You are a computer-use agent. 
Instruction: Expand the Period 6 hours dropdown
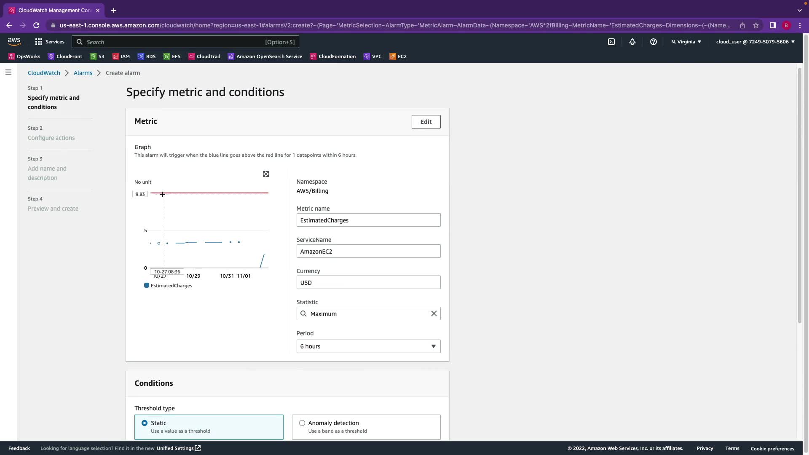point(368,346)
